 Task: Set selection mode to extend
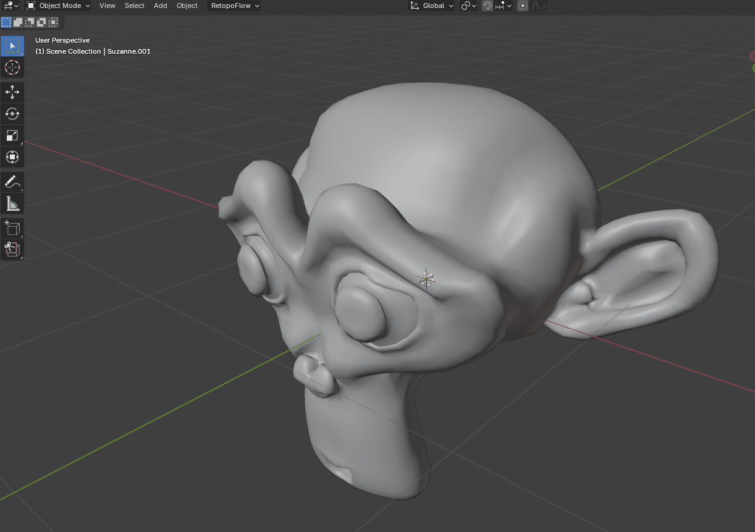[18, 22]
